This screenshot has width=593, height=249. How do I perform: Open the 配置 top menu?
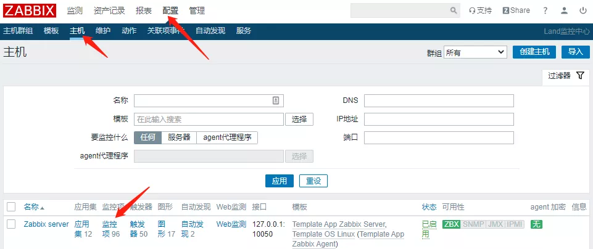170,10
